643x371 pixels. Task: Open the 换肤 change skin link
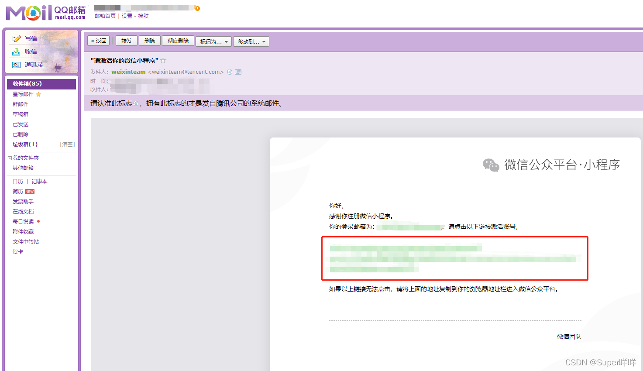(144, 16)
